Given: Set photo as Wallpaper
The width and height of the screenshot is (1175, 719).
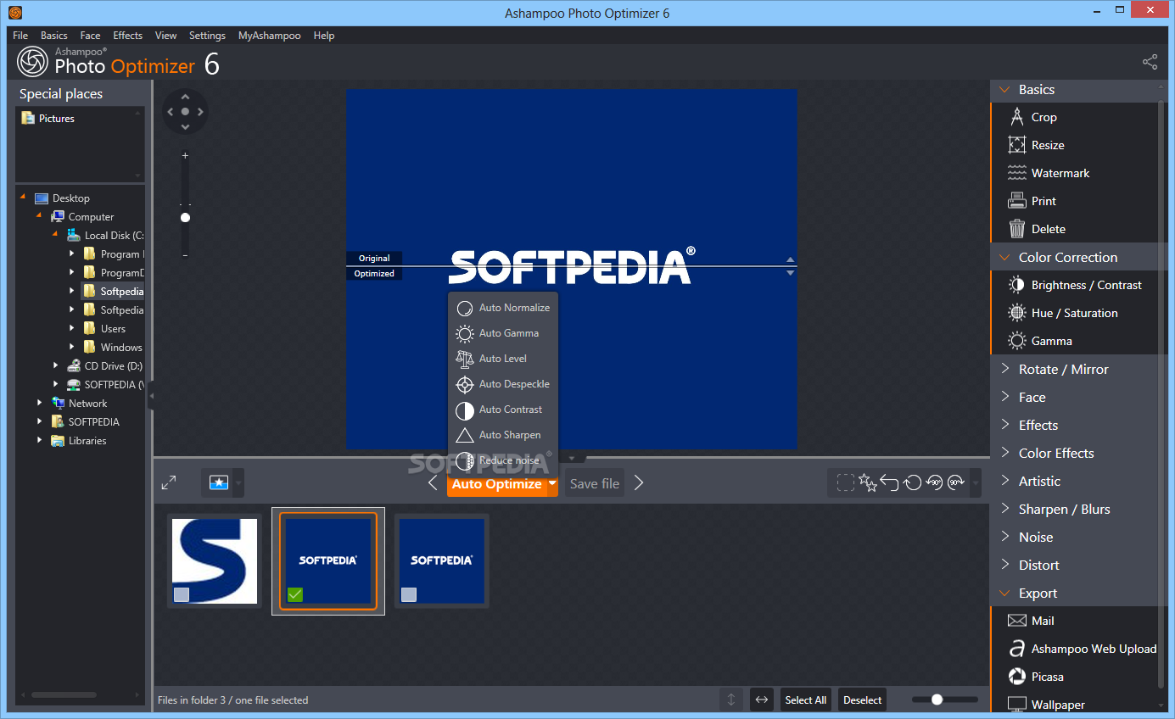Looking at the screenshot, I should [x=1046, y=704].
